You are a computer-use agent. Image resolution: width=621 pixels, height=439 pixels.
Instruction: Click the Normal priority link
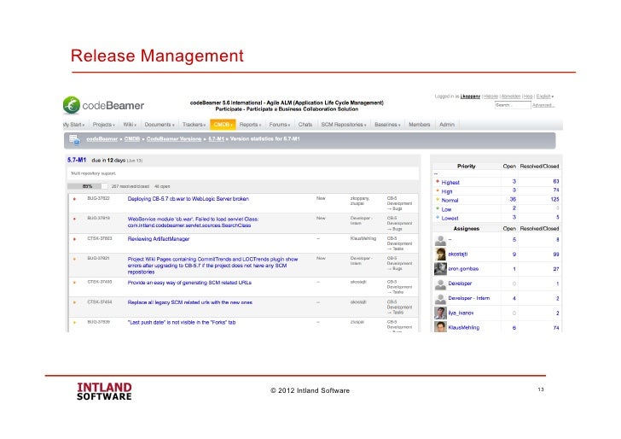pyautogui.click(x=450, y=200)
